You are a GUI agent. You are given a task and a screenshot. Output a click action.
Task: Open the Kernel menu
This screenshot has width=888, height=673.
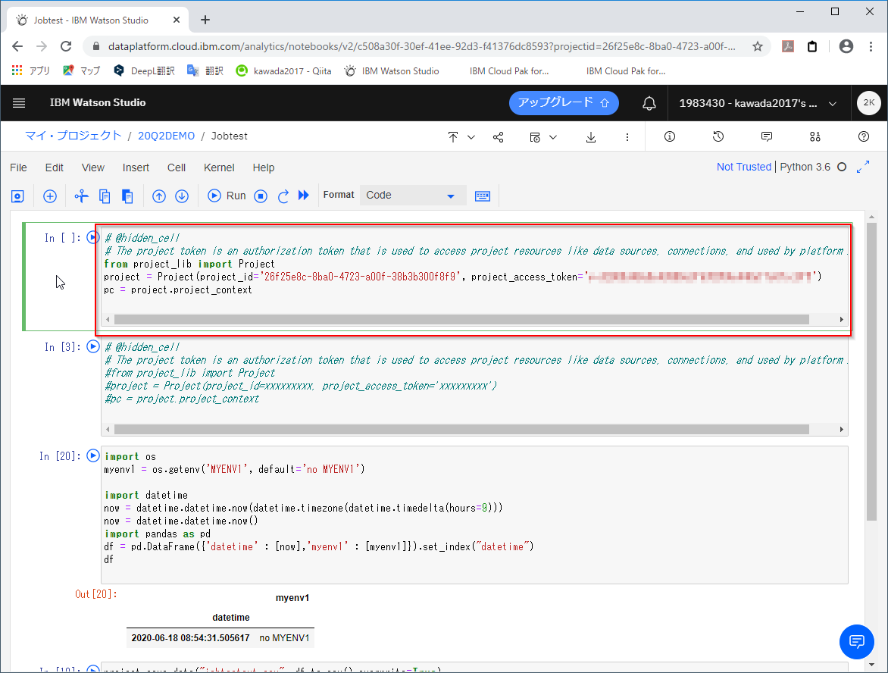coord(219,167)
